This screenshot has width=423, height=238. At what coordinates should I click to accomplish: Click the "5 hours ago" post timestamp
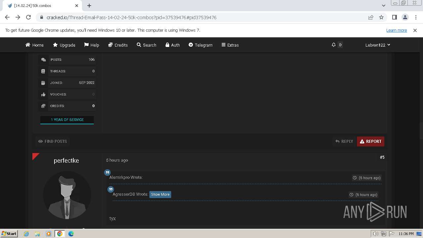click(x=117, y=160)
